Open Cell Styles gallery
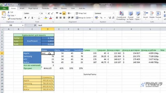The width and height of the screenshot is (166, 93). [138, 16]
